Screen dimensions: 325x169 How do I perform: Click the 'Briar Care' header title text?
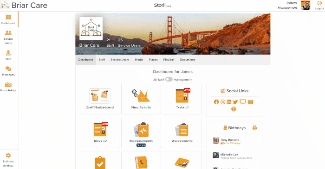click(29, 5)
